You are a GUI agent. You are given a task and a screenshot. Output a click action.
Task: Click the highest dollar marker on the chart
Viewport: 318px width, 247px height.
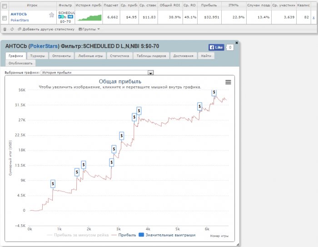point(214,93)
